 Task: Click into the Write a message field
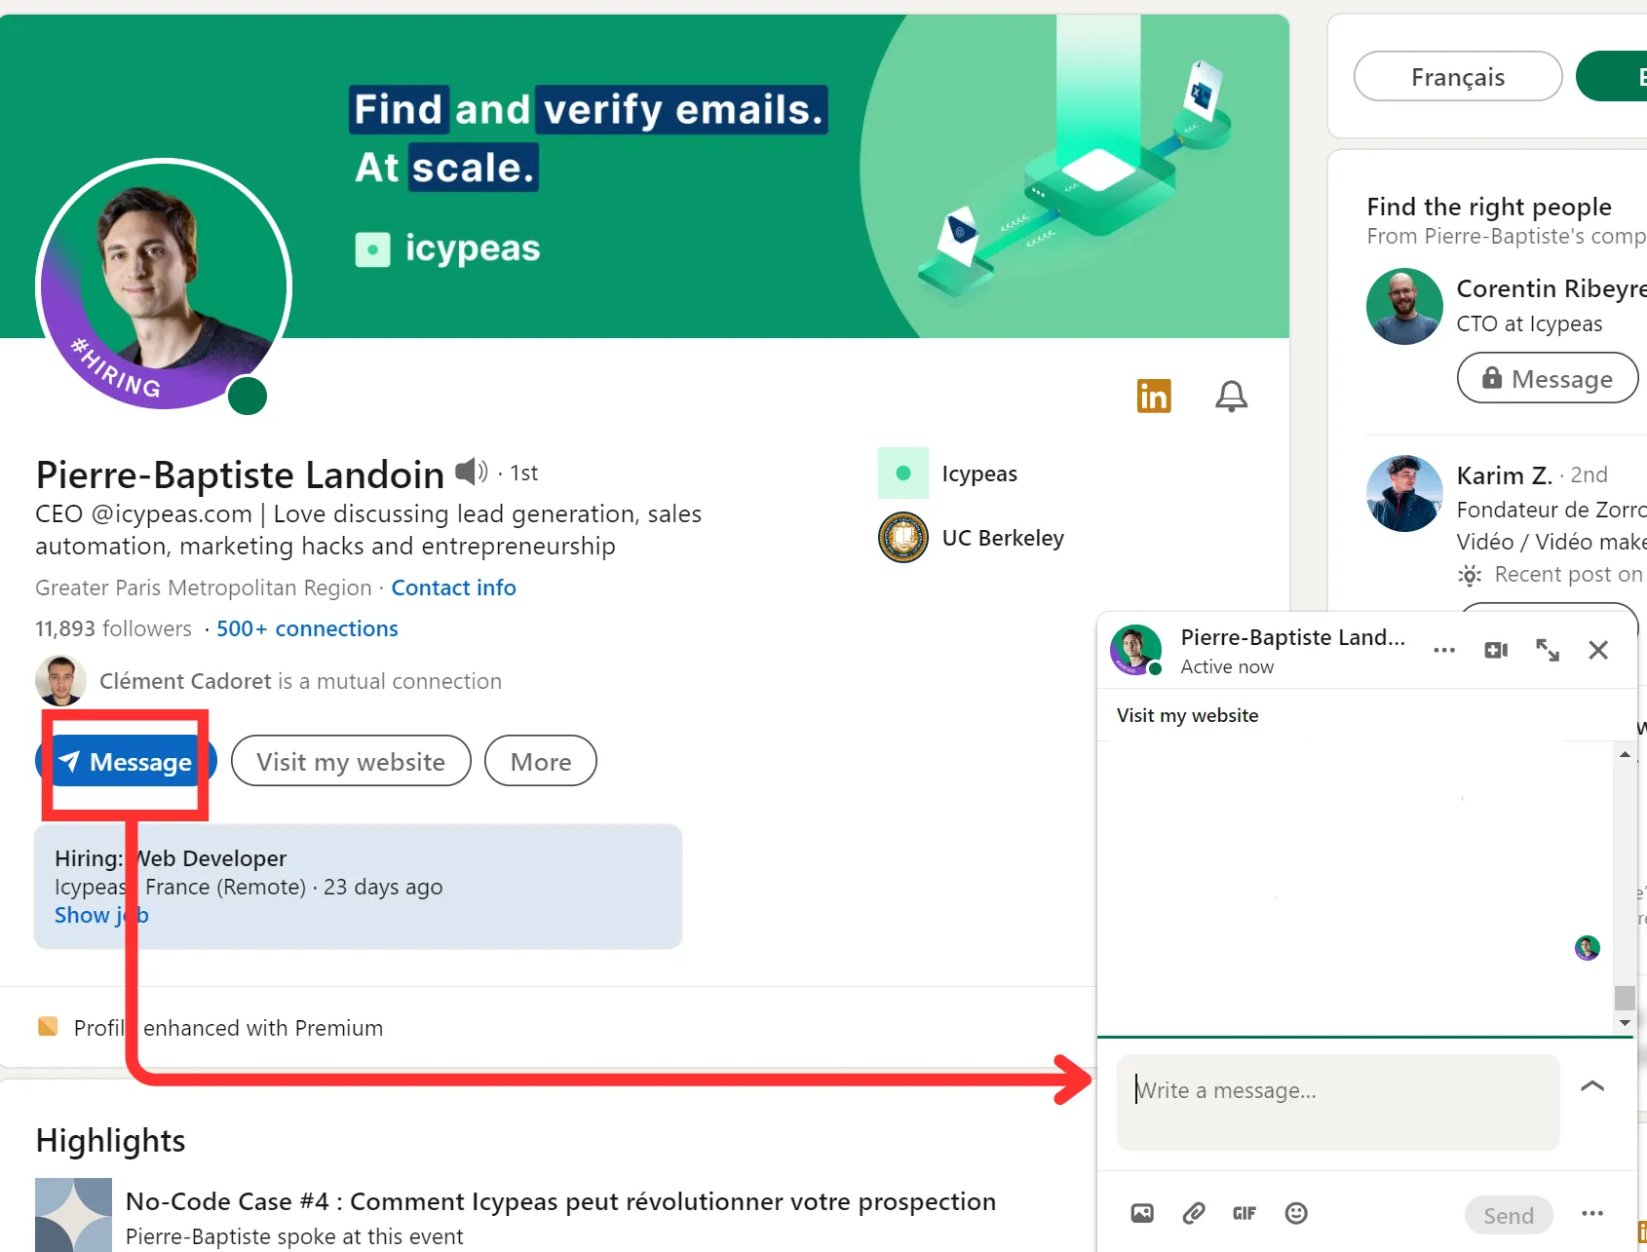(1338, 1102)
